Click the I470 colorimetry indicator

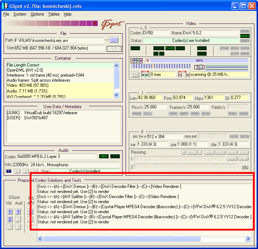click(245, 48)
